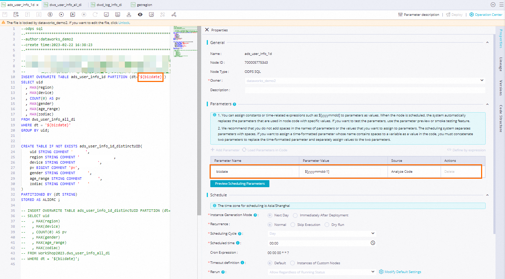Image resolution: width=505 pixels, height=279 pixels.
Task: Click the Rerun help icon
Action: (222, 272)
